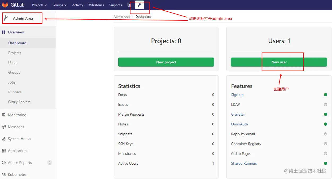The image size is (332, 179).
Task: Click the LDAP power-off status icon
Action: [325, 104]
